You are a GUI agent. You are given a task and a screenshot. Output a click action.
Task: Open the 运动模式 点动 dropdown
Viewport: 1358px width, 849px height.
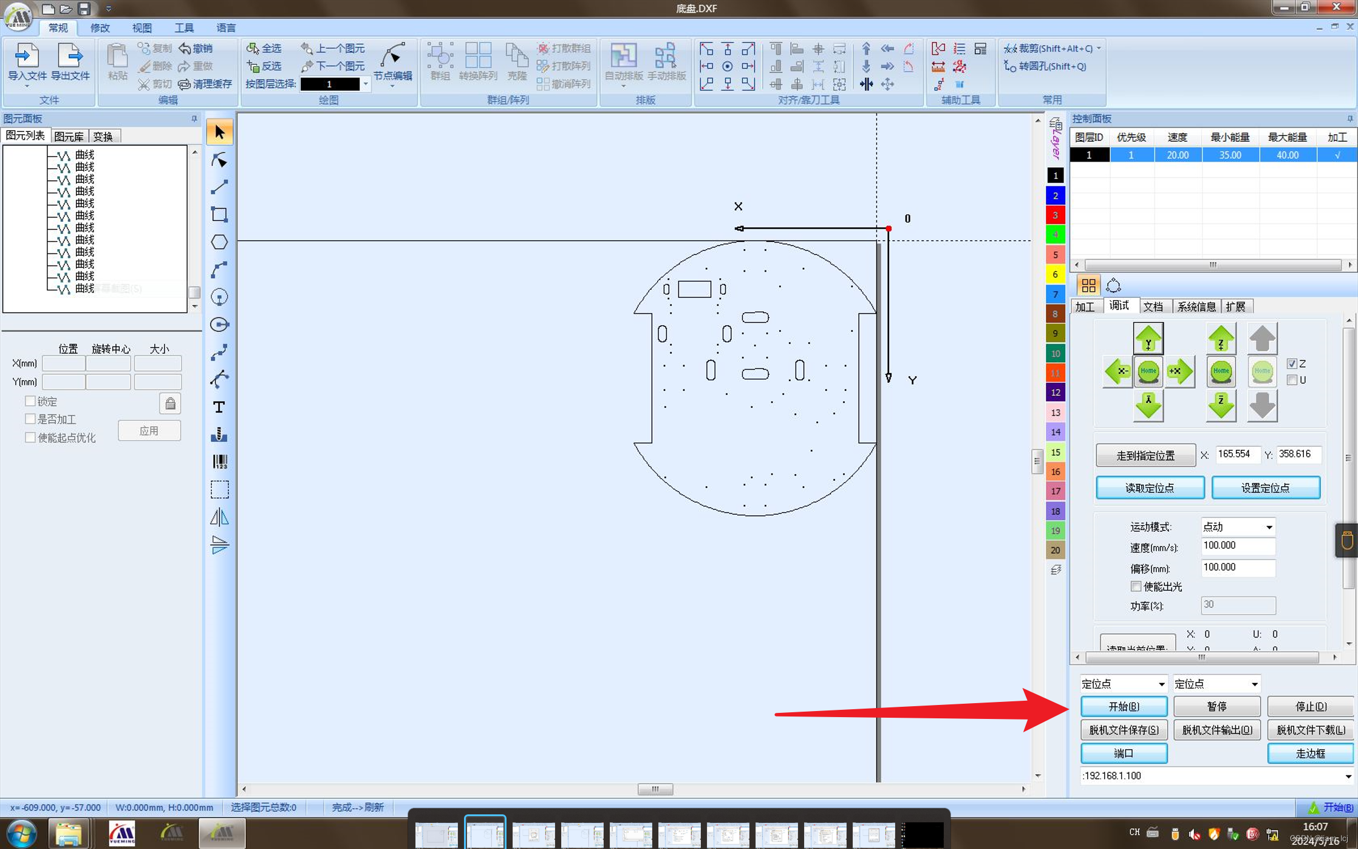click(1269, 527)
